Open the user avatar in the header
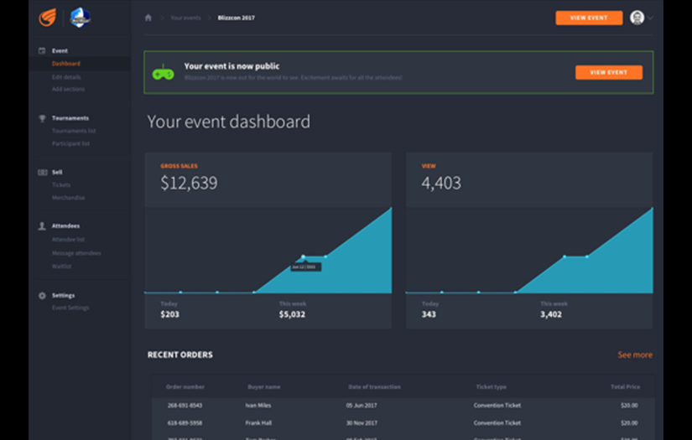The height and width of the screenshot is (440, 692). click(637, 18)
